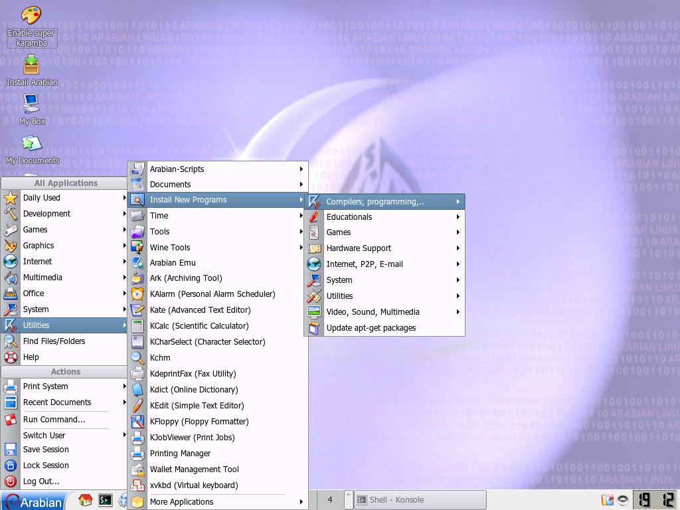Click the Arabian start menu button

coord(34,501)
